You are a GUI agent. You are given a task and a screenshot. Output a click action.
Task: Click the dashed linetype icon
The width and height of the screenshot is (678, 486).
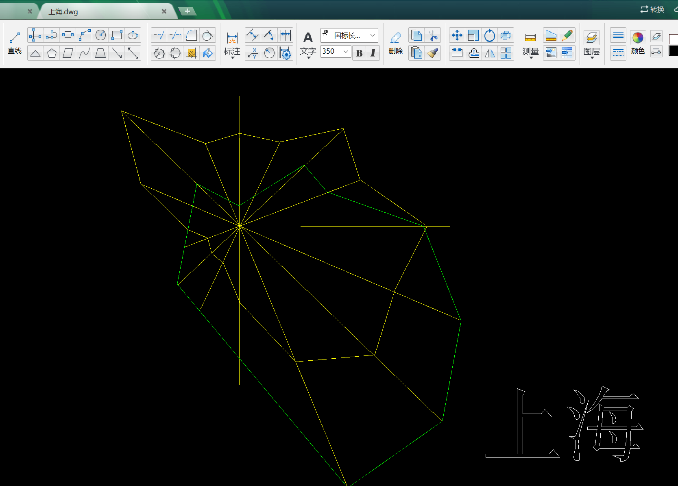tap(618, 53)
